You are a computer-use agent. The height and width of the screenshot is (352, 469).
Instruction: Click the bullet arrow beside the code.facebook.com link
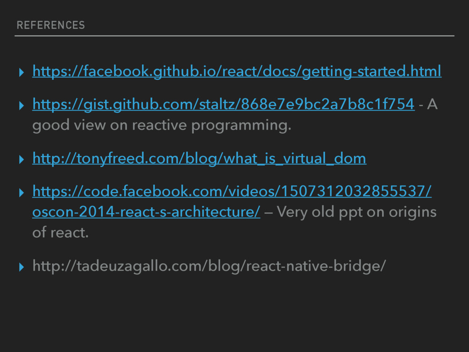tap(20, 192)
